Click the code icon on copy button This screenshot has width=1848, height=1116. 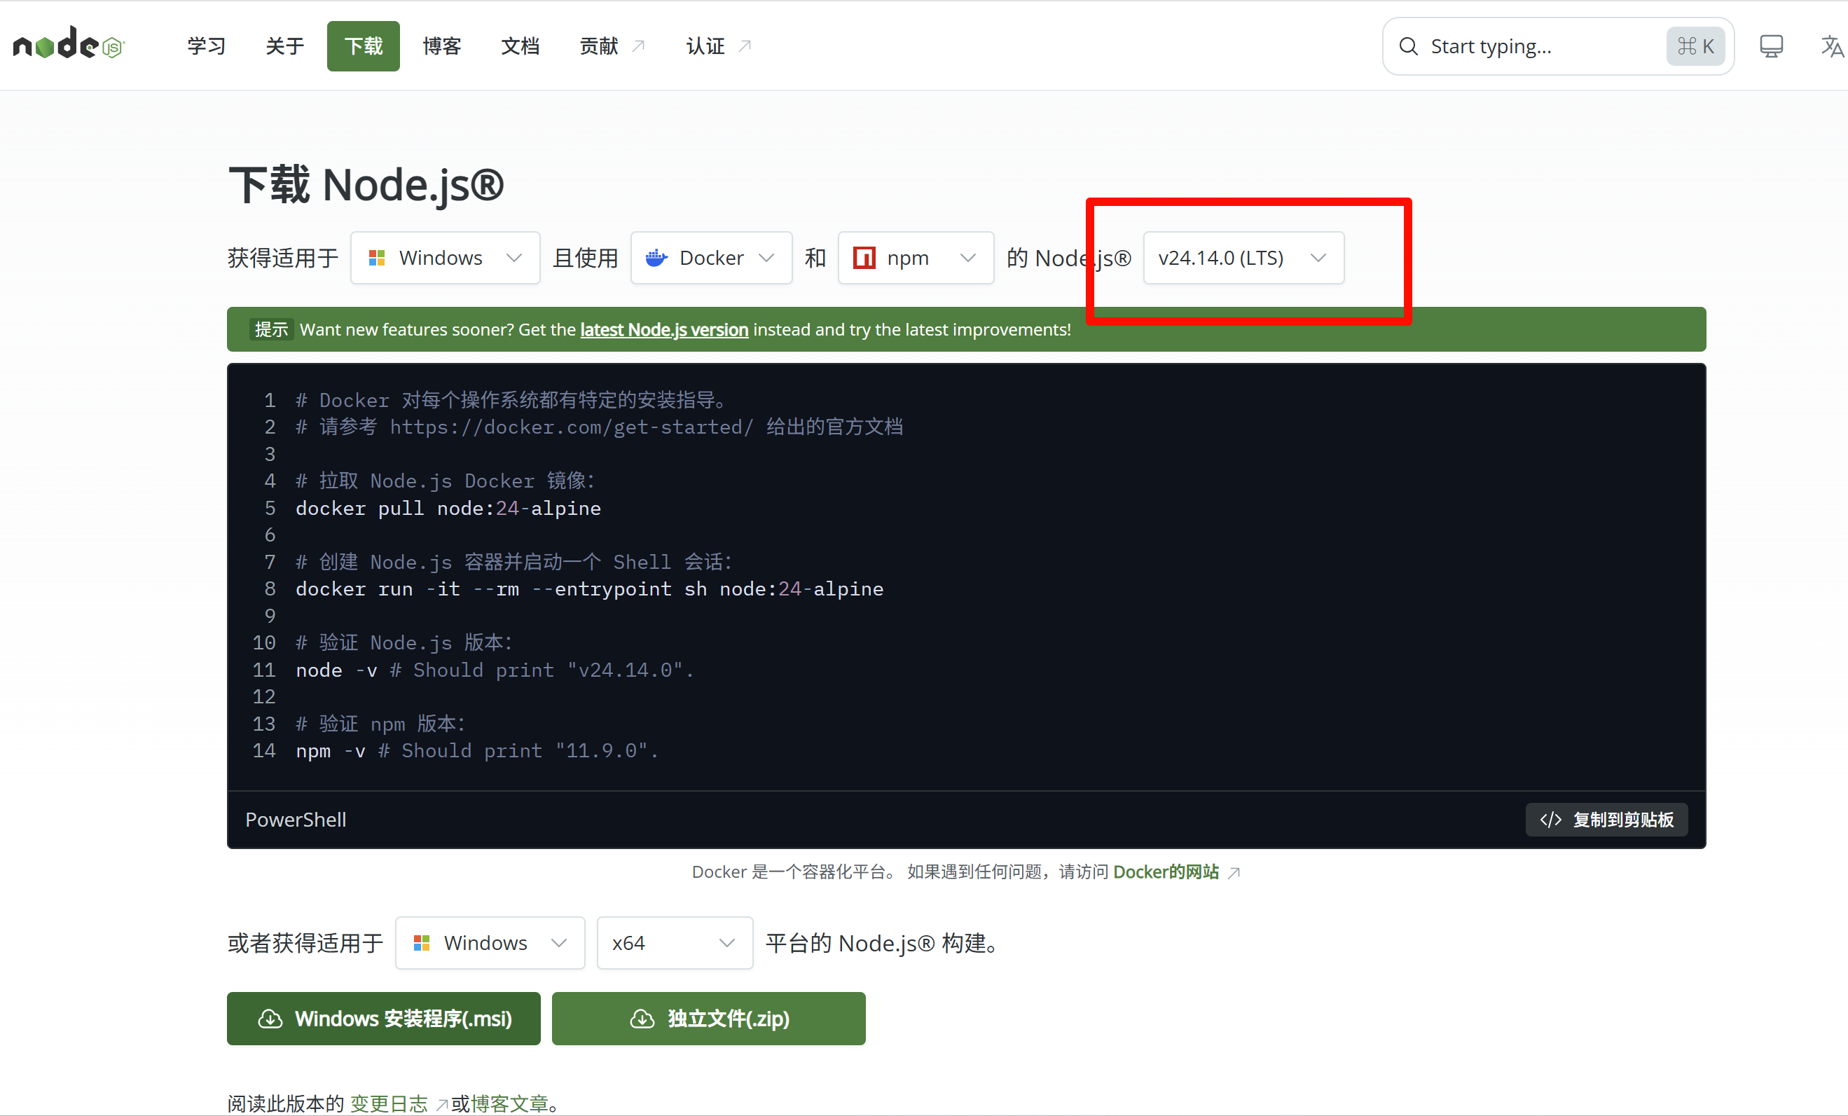click(1550, 820)
